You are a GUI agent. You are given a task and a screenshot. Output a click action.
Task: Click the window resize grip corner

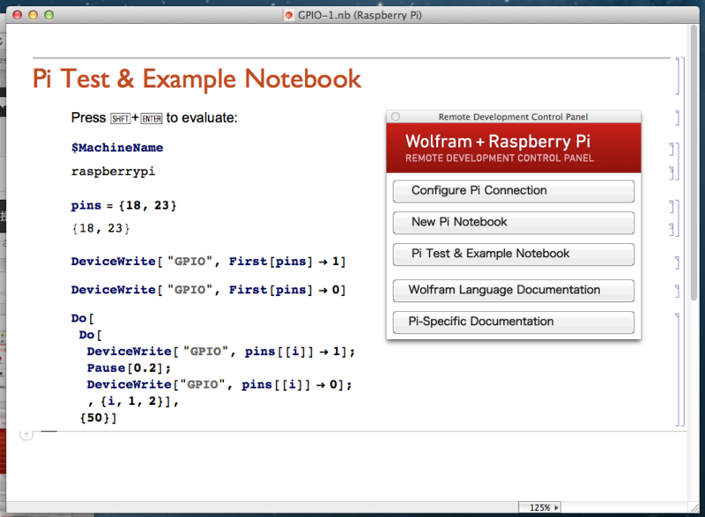tap(694, 507)
